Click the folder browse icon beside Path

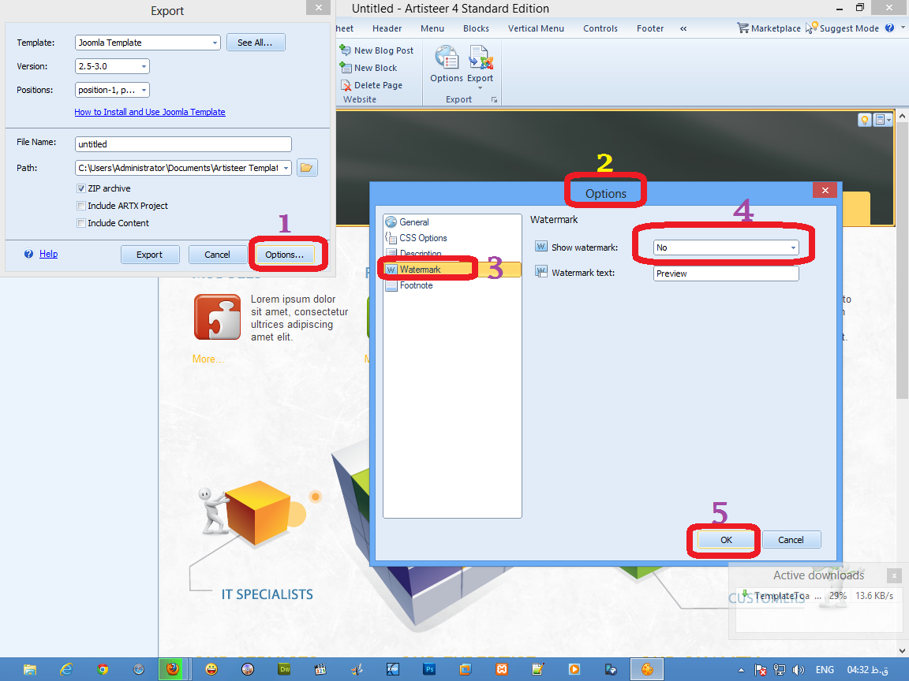tap(307, 168)
